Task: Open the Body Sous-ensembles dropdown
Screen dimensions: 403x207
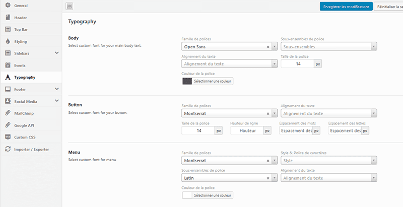Action: point(329,46)
